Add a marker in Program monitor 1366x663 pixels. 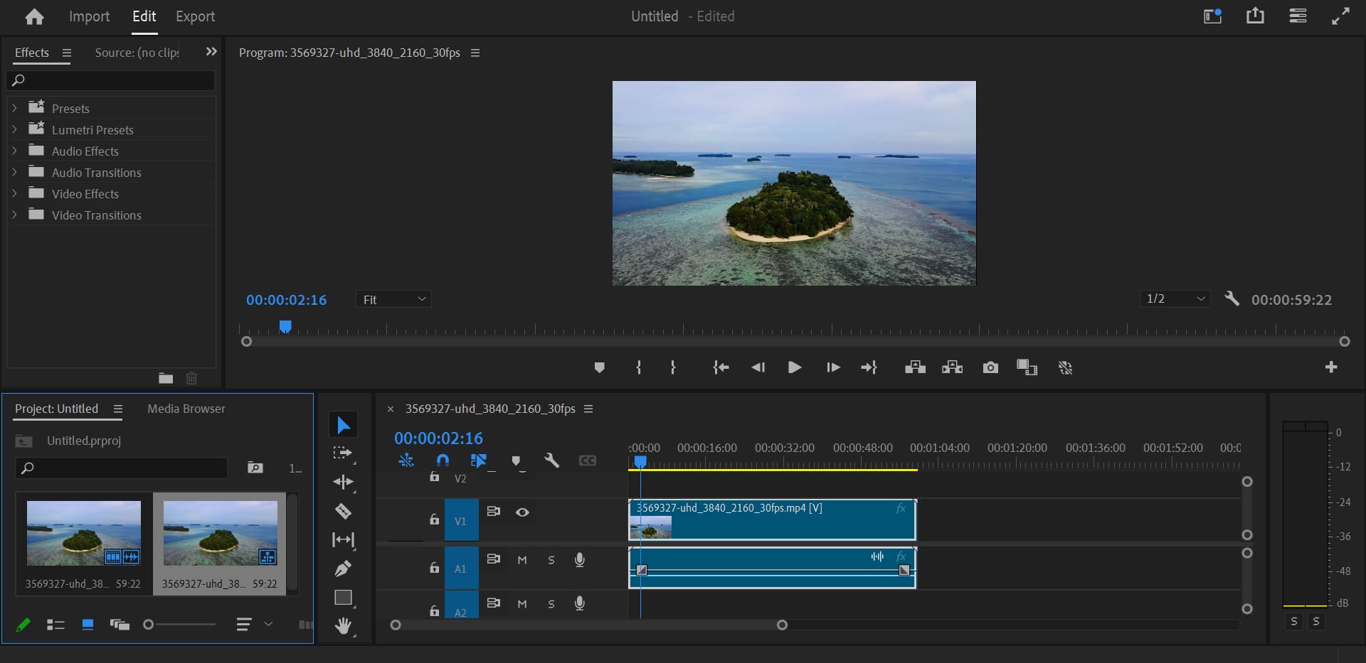pos(599,367)
